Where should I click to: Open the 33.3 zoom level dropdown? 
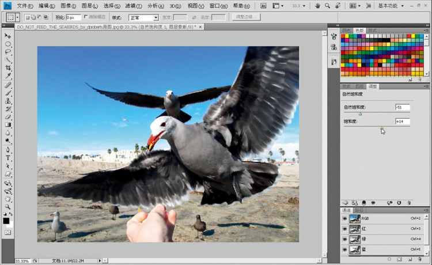pyautogui.click(x=300, y=5)
